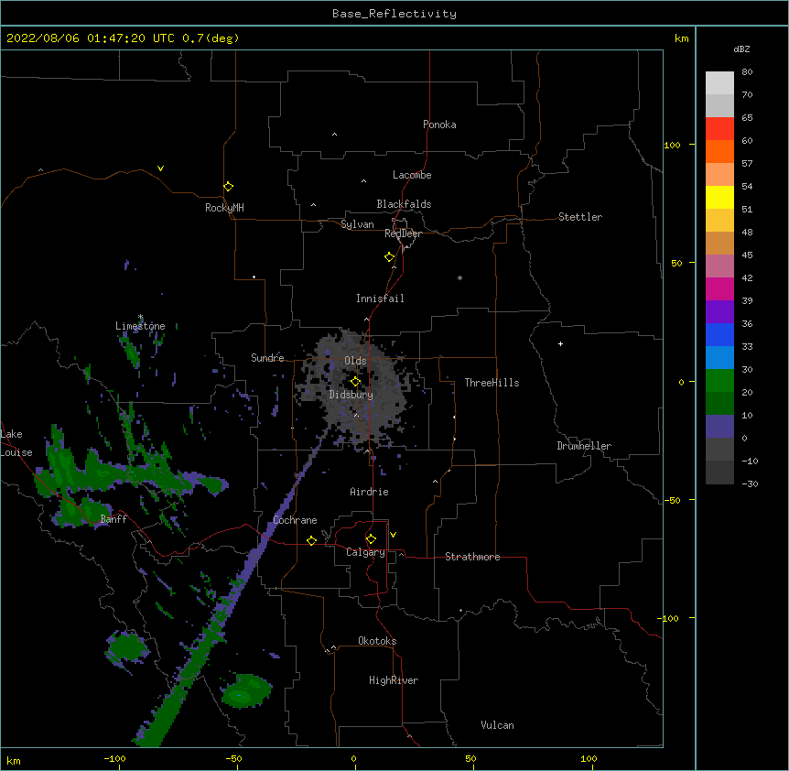Select the 0 dBZ slate-purple color swatch

tap(719, 427)
